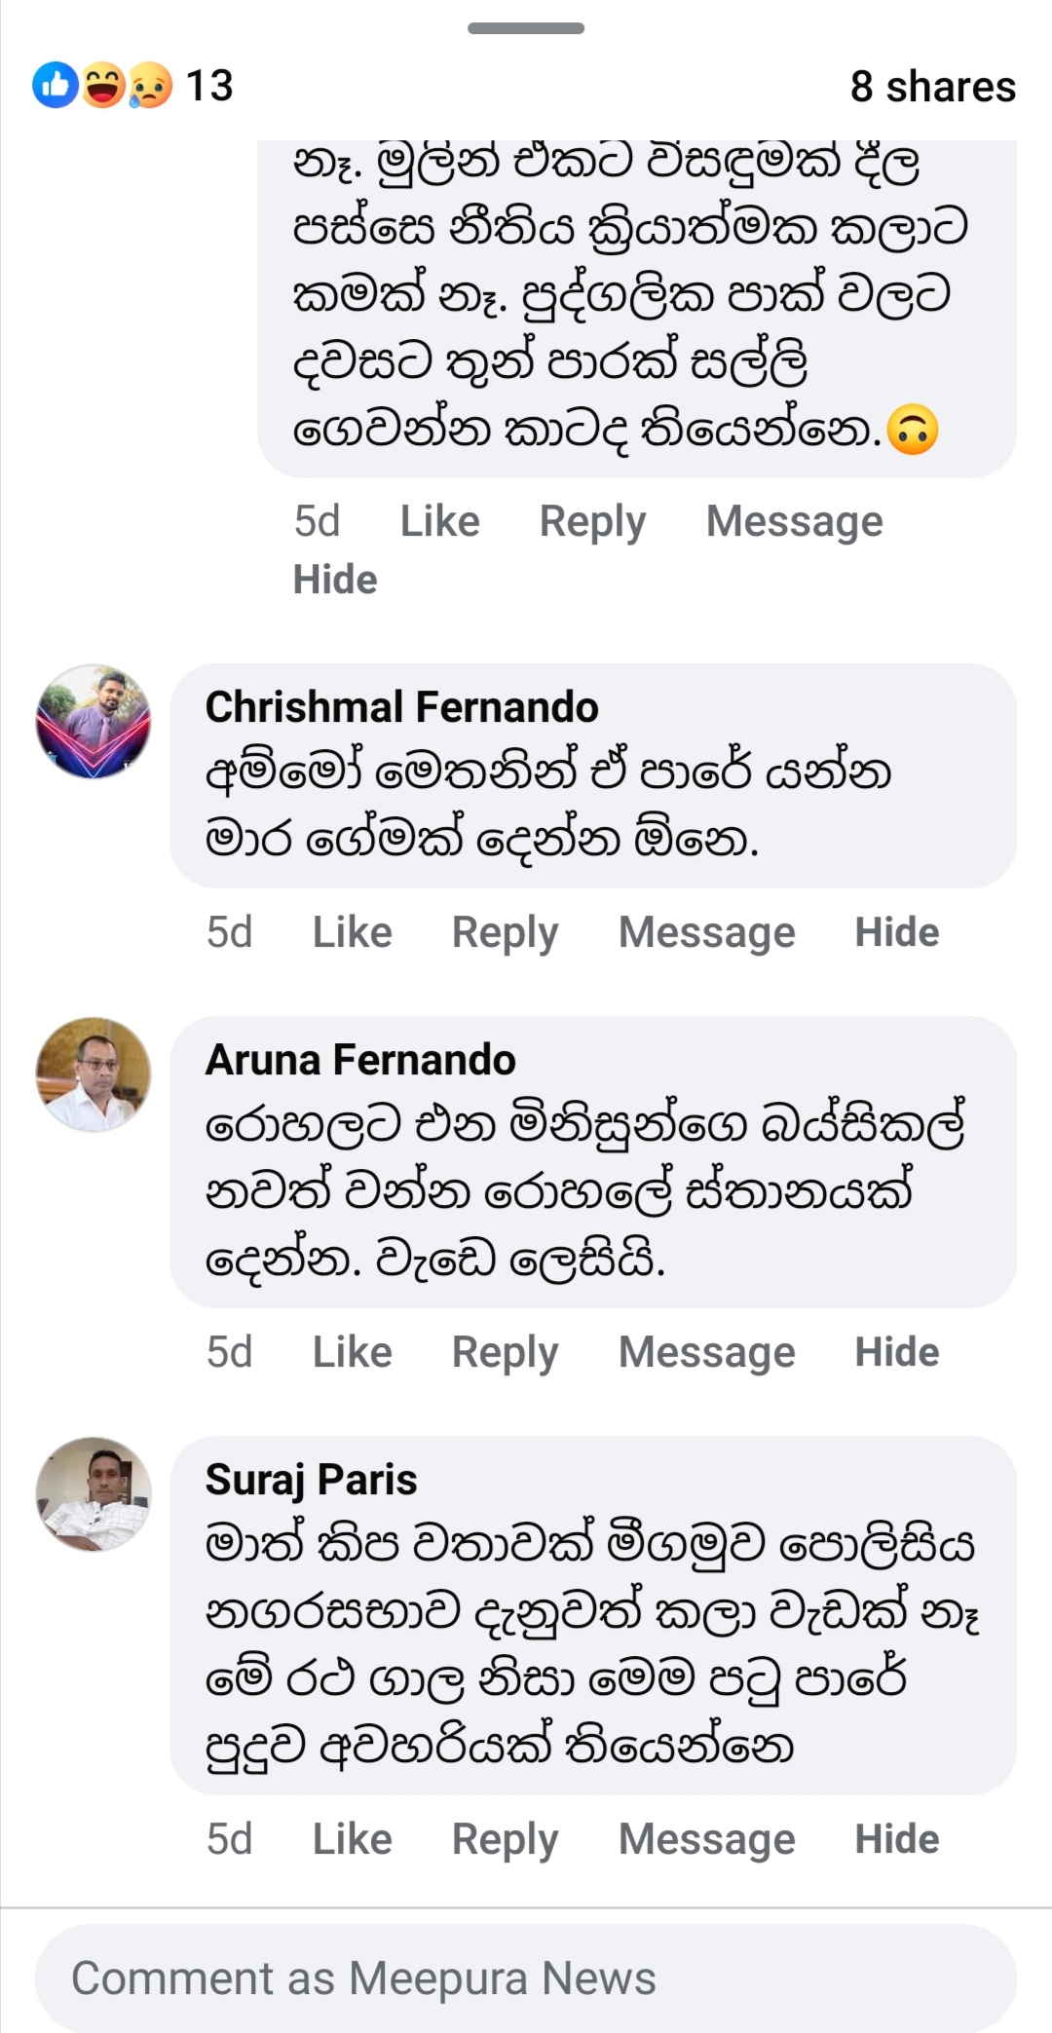
Task: Open Suraj Paris's profile picture
Action: pyautogui.click(x=94, y=1494)
